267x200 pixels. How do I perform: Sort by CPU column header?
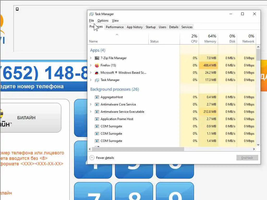click(x=189, y=39)
